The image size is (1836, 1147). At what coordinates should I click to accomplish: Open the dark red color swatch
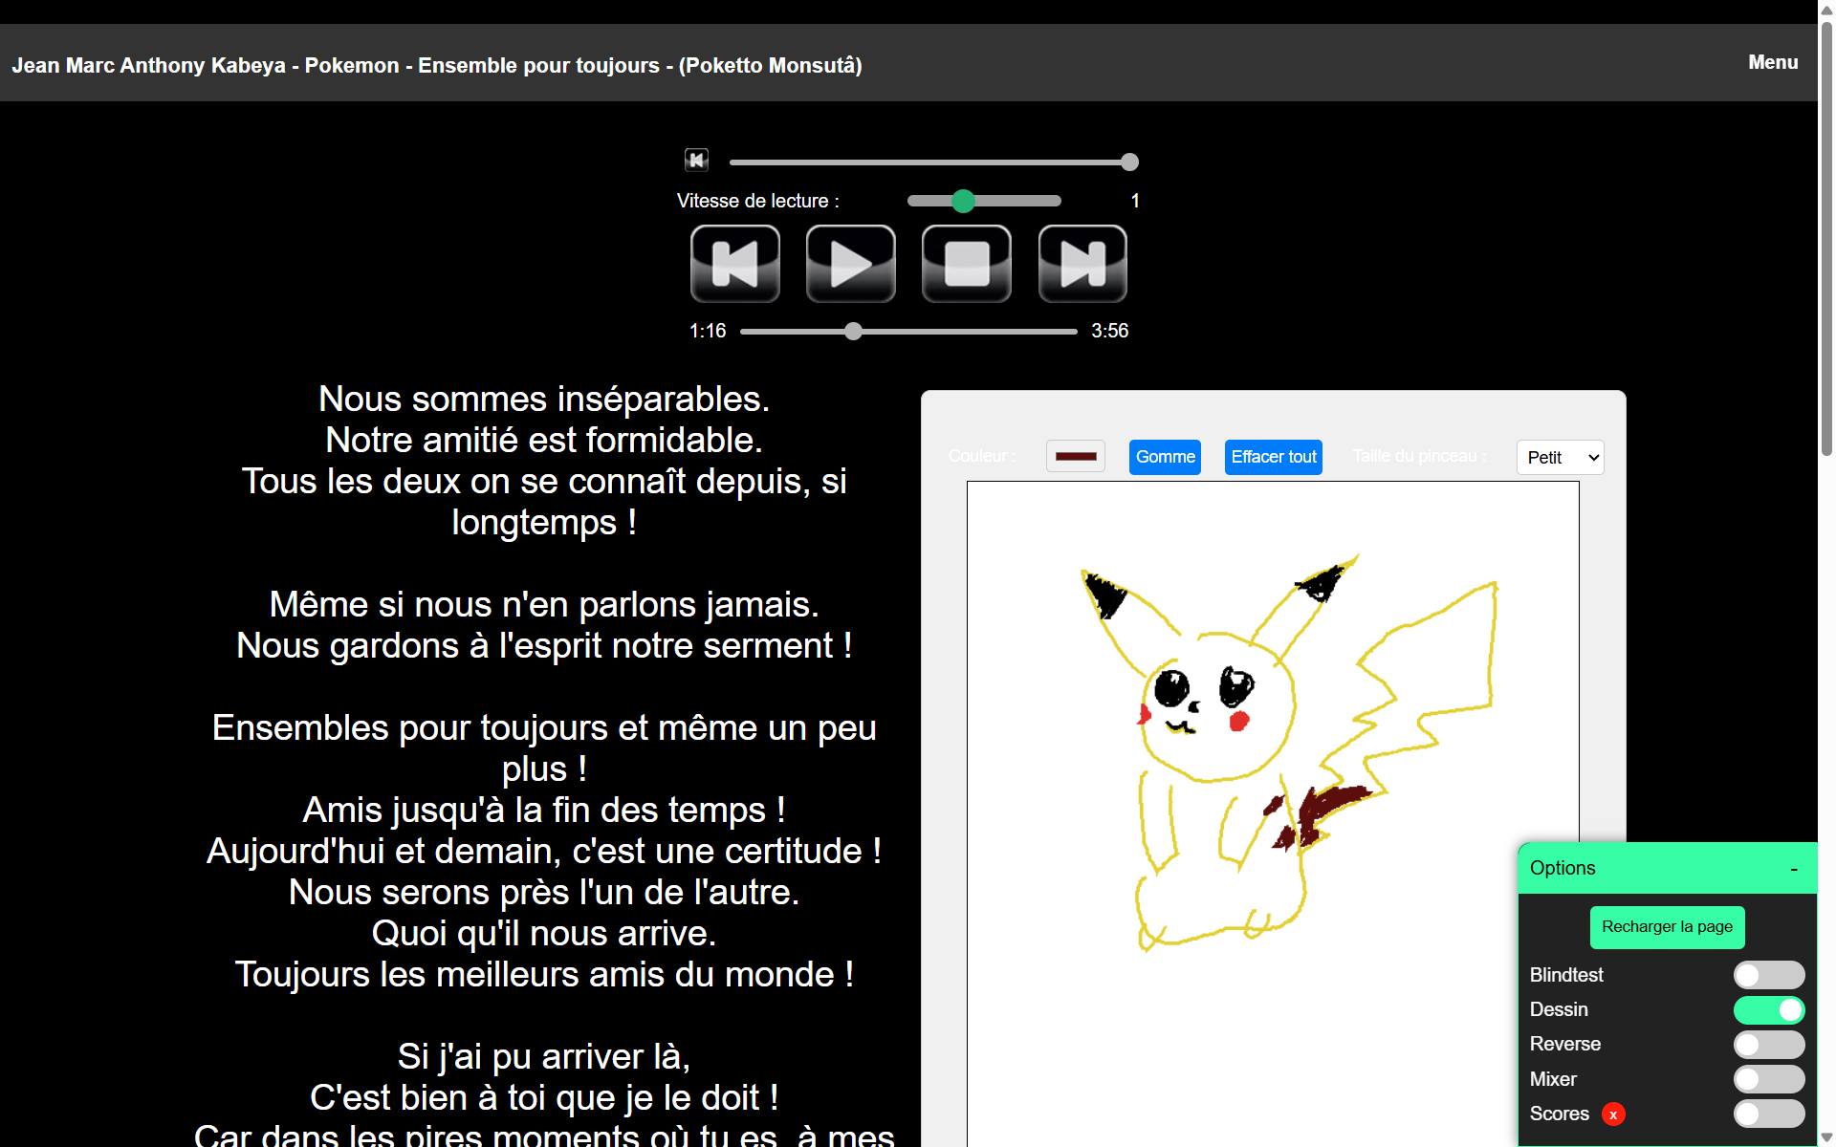click(1075, 457)
